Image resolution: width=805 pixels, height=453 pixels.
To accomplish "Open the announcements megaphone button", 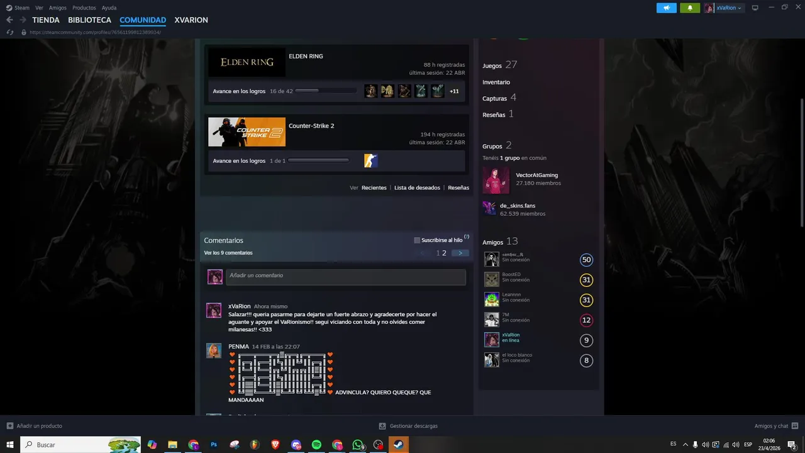I will 667,8.
